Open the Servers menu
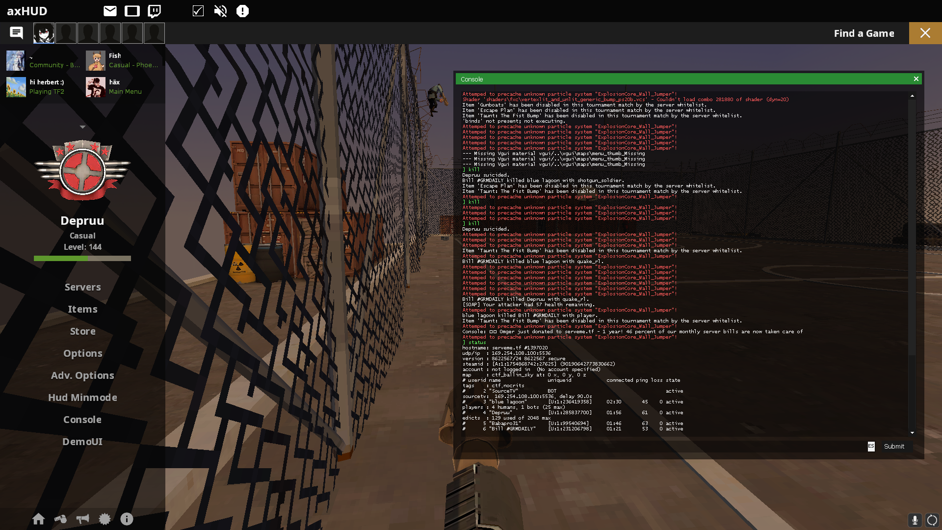This screenshot has height=530, width=942. (82, 287)
